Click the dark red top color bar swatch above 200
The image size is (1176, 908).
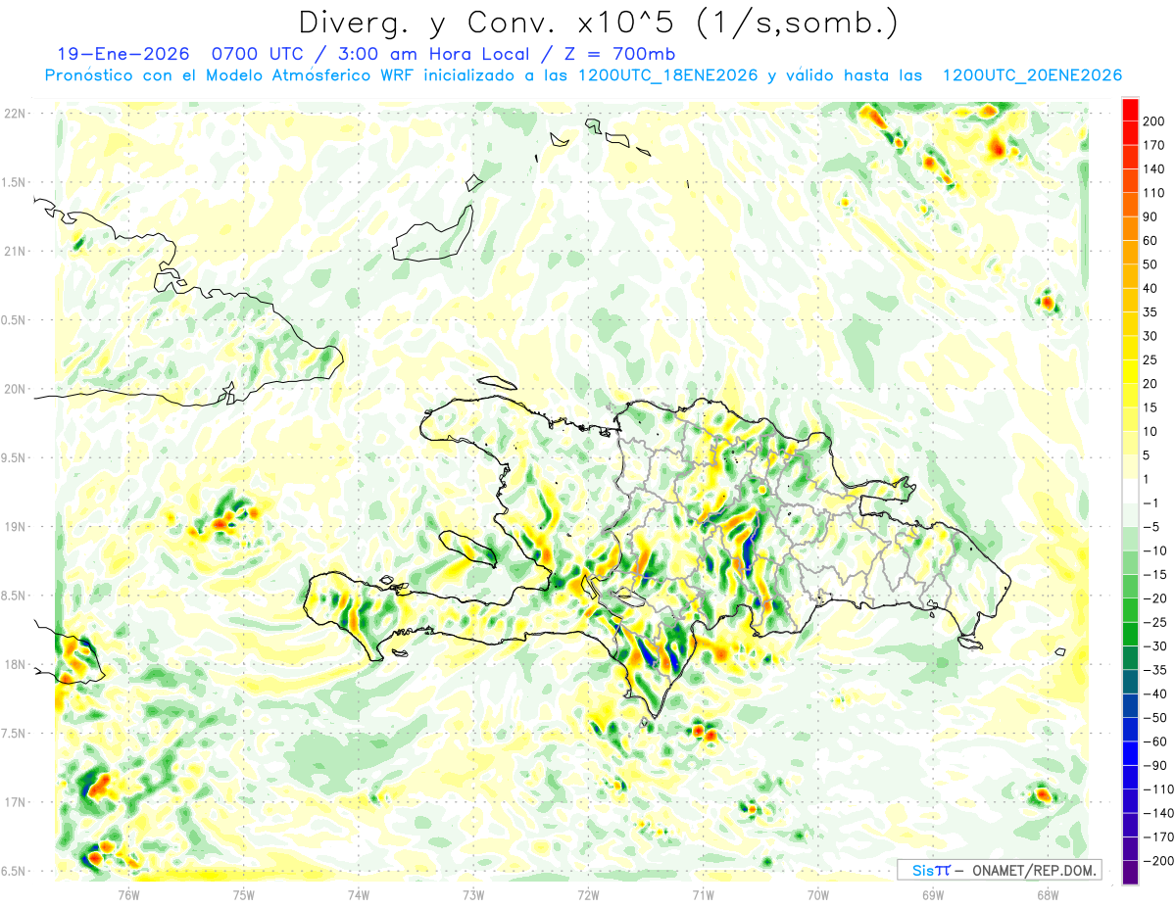pyautogui.click(x=1130, y=110)
